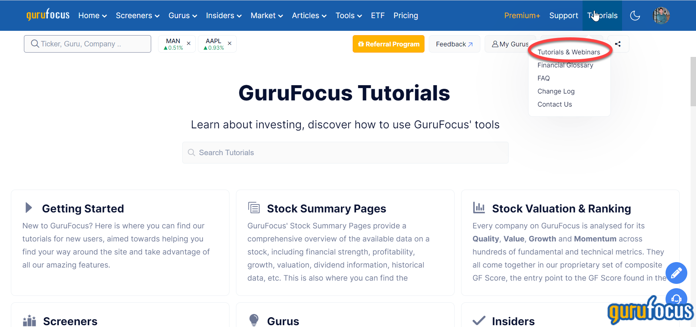Select Financial Glossary from the dropdown

coord(565,65)
